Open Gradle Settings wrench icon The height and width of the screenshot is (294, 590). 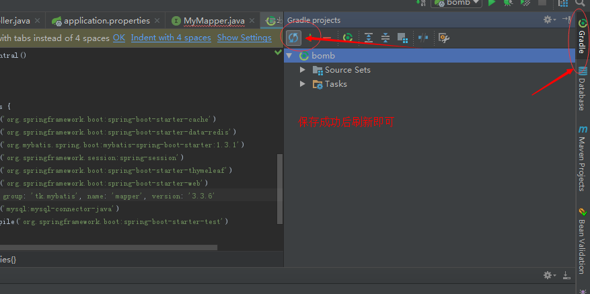click(x=444, y=38)
